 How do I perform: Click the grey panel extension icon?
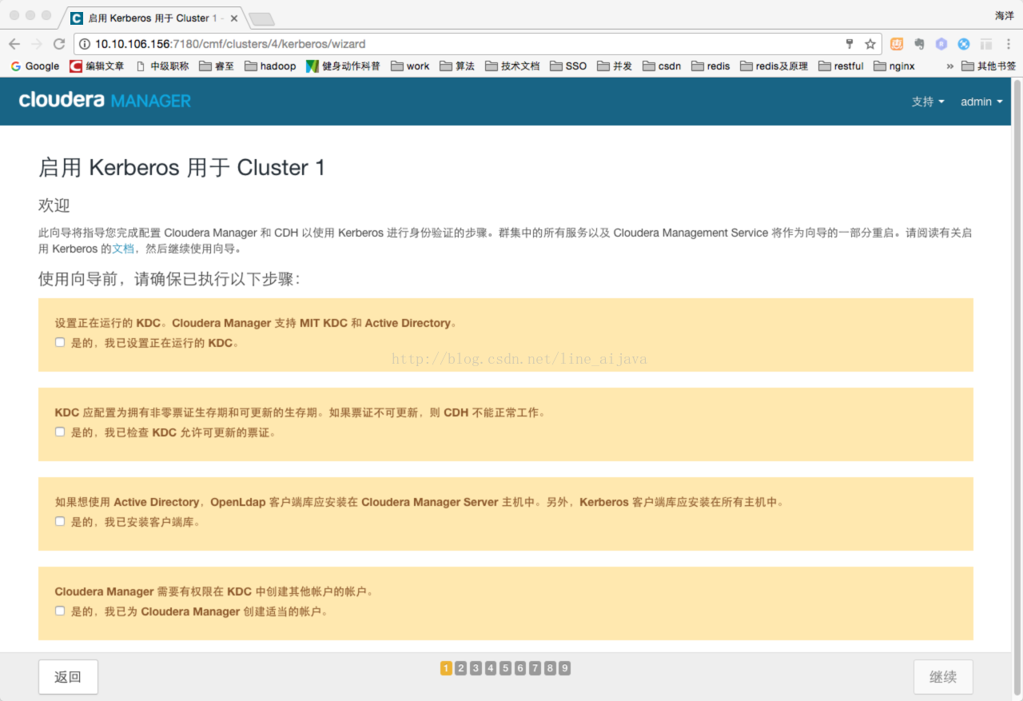(x=986, y=44)
